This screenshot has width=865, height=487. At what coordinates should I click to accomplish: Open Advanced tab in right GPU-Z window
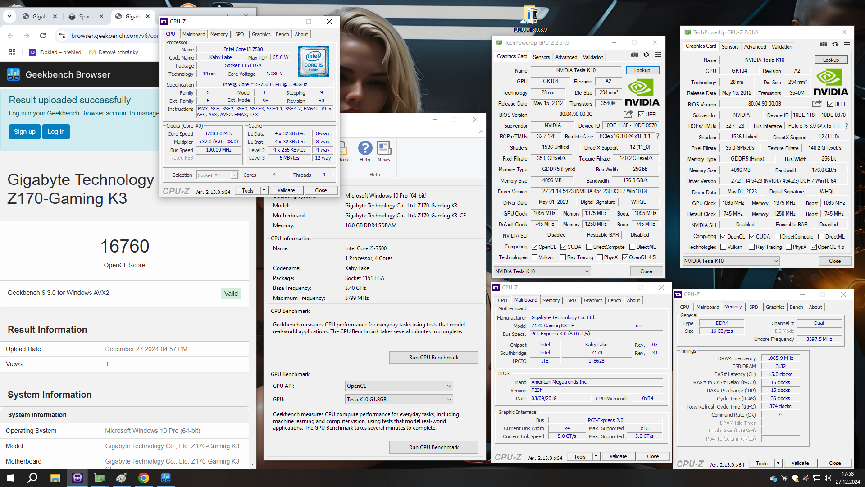pyautogui.click(x=755, y=47)
